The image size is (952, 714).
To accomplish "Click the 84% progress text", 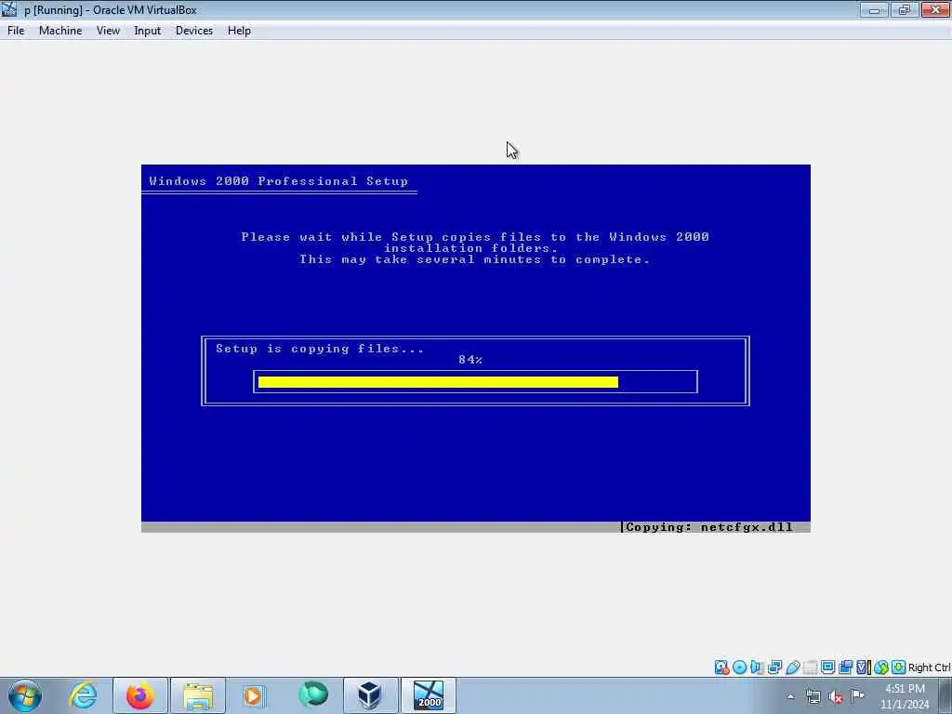I will [x=470, y=360].
